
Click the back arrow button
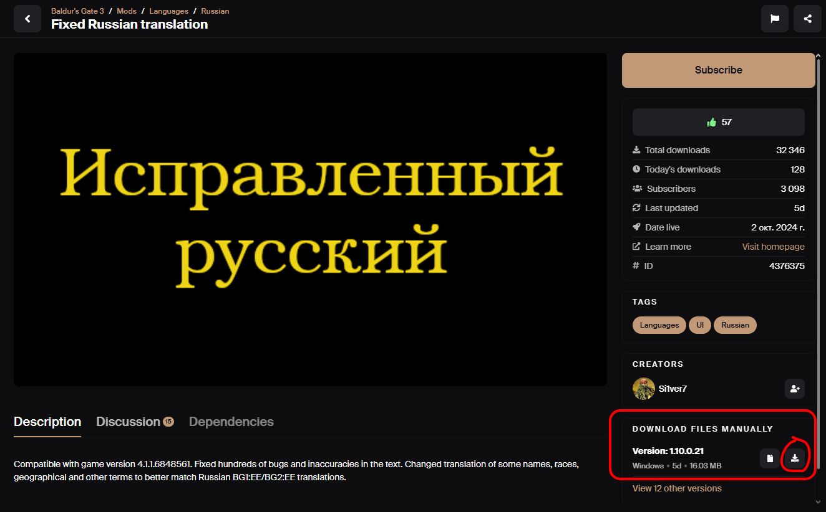(x=27, y=19)
